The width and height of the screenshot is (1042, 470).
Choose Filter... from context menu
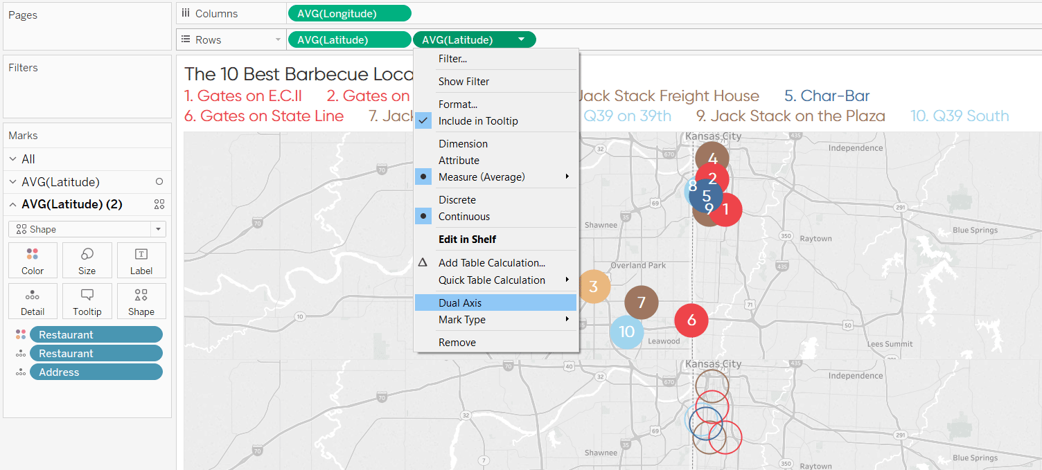[496, 59]
